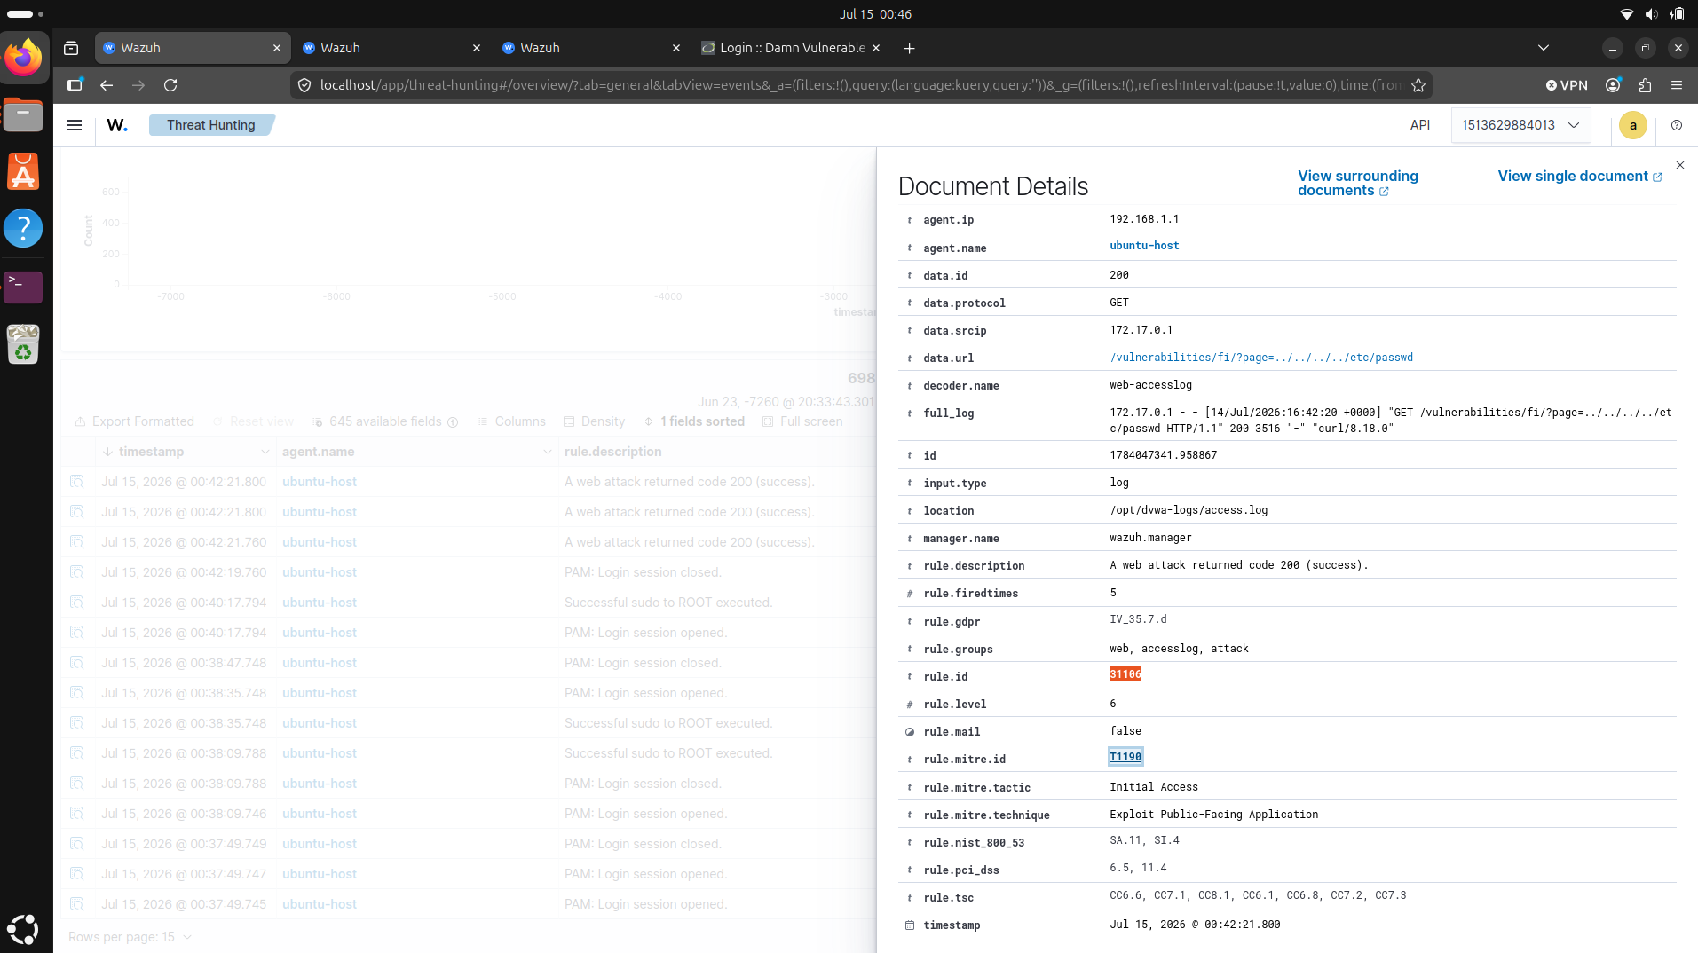This screenshot has width=1698, height=953.
Task: Open rule.id 31106 link
Action: coord(1125,674)
